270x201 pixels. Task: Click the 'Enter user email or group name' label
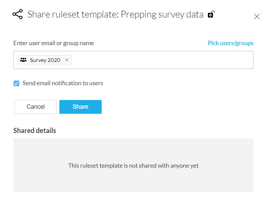coord(54,43)
